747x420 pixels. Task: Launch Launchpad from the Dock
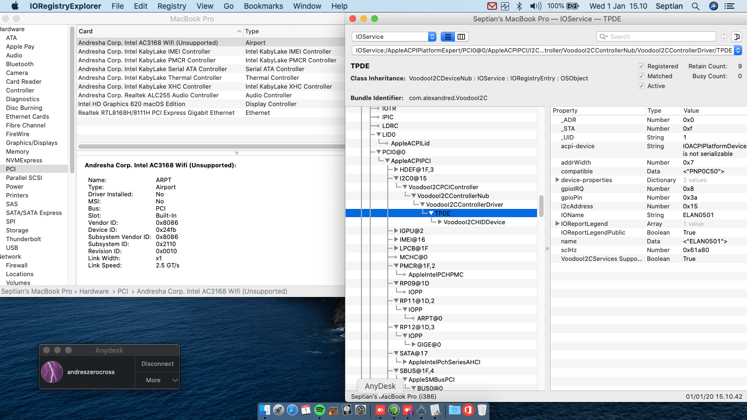point(279,410)
